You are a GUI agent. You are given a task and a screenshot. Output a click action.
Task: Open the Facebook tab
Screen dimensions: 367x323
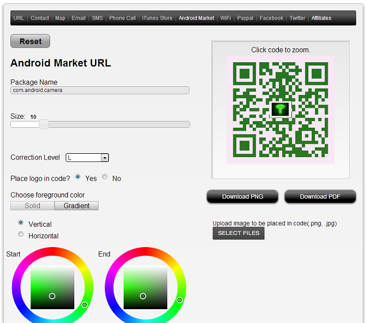coord(271,18)
